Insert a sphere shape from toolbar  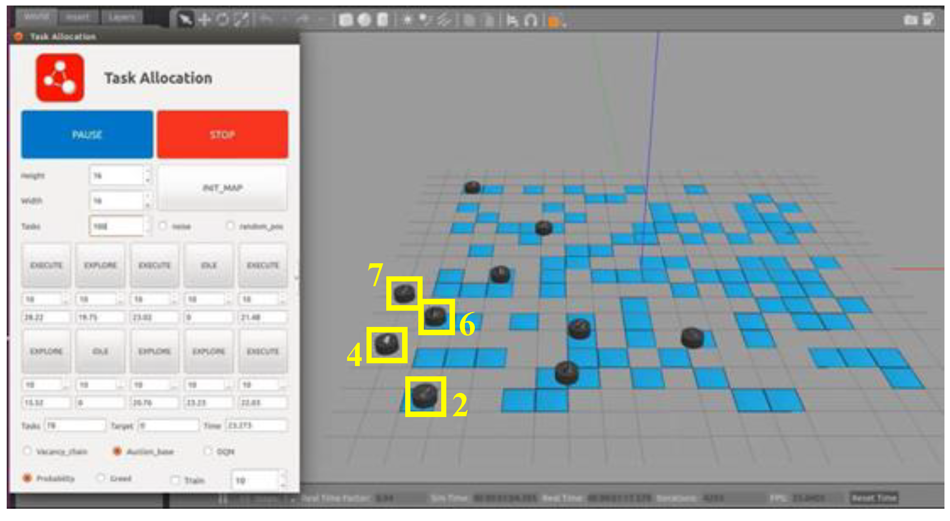(x=364, y=20)
